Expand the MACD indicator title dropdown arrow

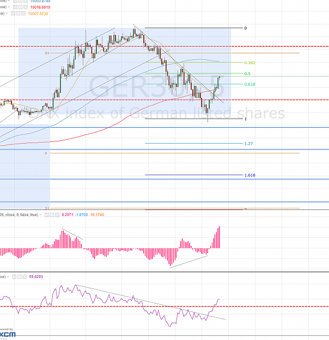[40, 215]
